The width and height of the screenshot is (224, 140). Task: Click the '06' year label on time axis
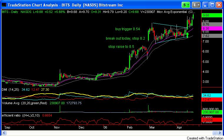(x=105, y=127)
